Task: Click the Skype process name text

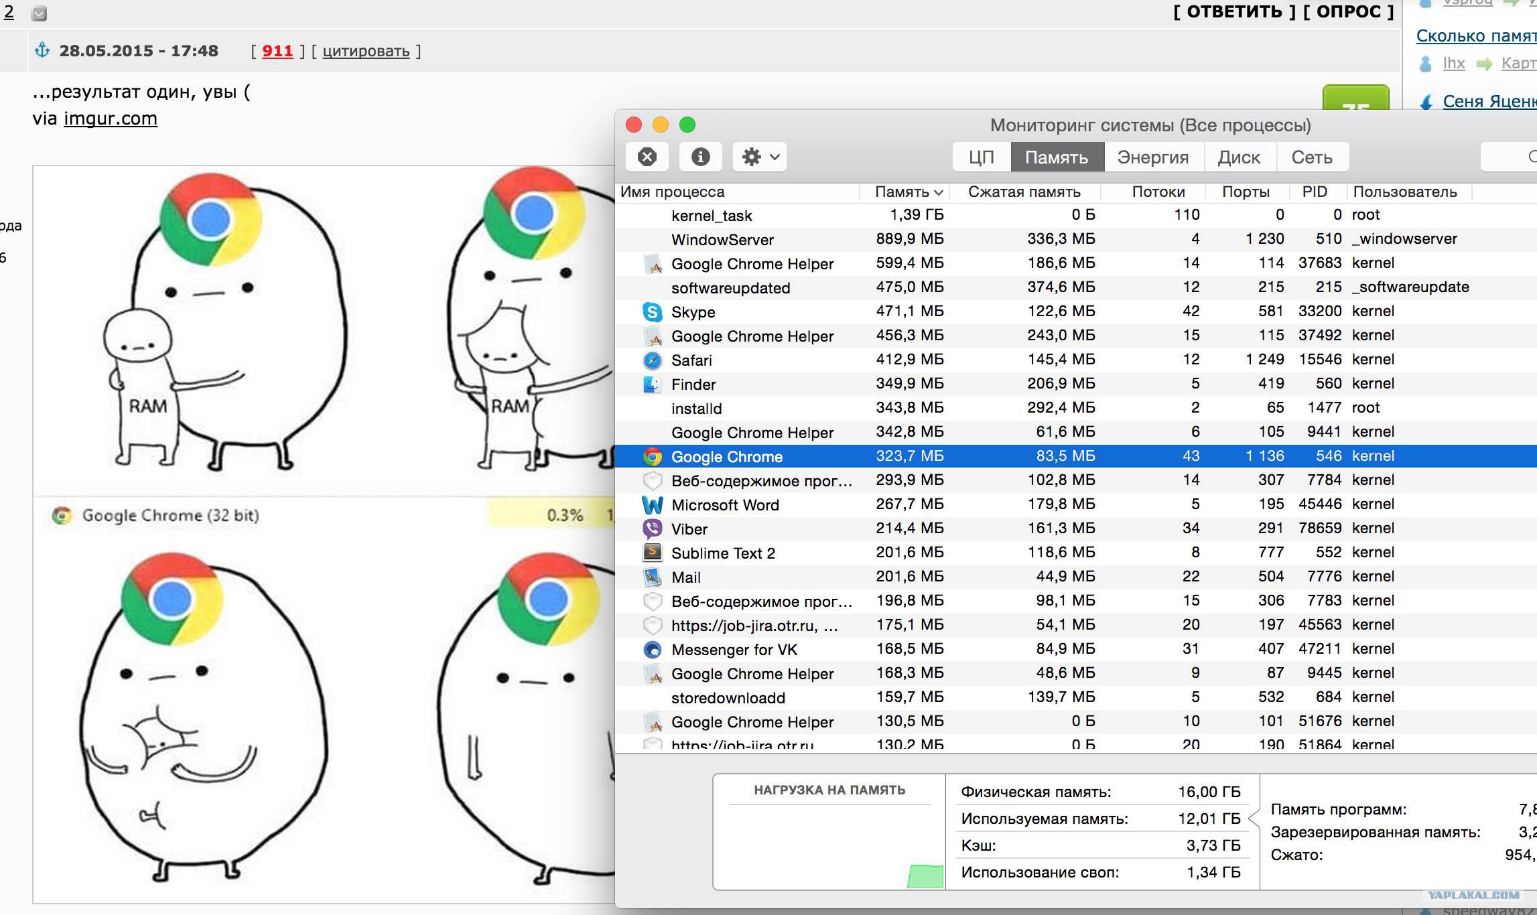Action: click(x=693, y=312)
